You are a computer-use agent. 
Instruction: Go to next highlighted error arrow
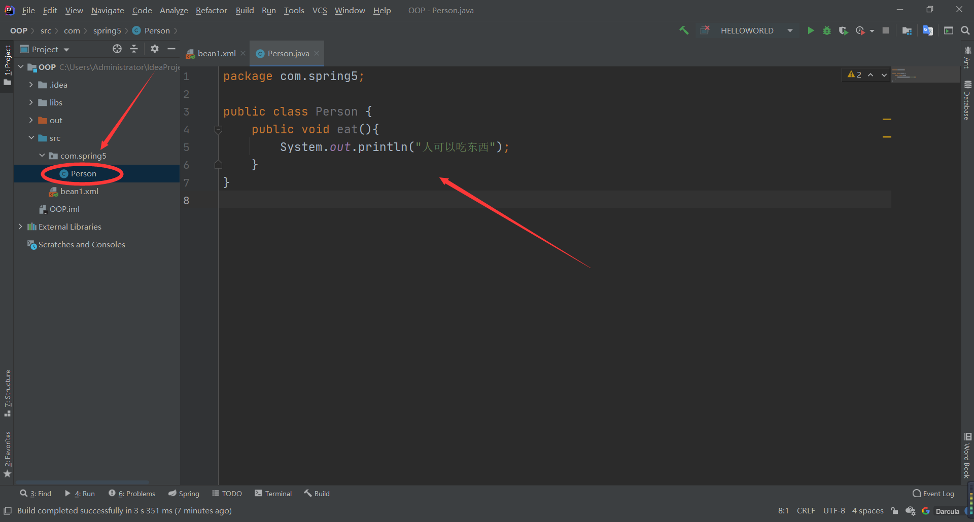[884, 74]
